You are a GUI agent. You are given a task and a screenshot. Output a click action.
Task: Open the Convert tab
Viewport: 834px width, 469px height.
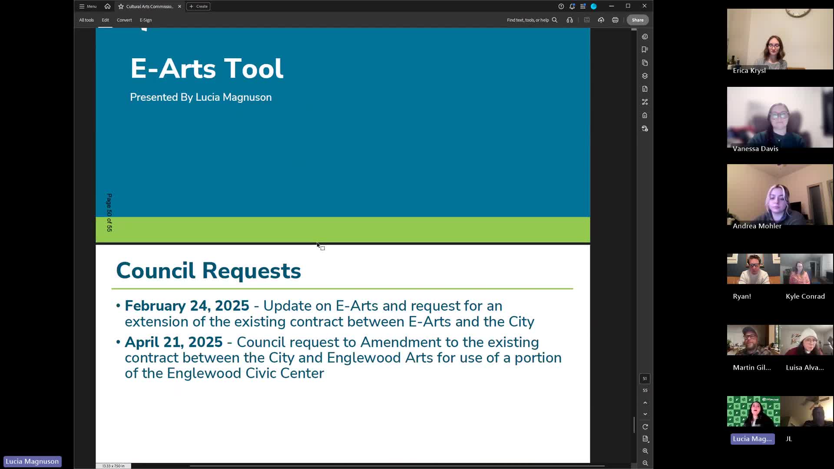(x=124, y=20)
